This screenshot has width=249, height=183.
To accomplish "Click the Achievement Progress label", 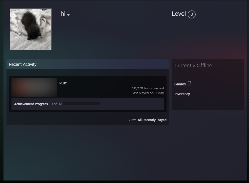I will (31, 104).
